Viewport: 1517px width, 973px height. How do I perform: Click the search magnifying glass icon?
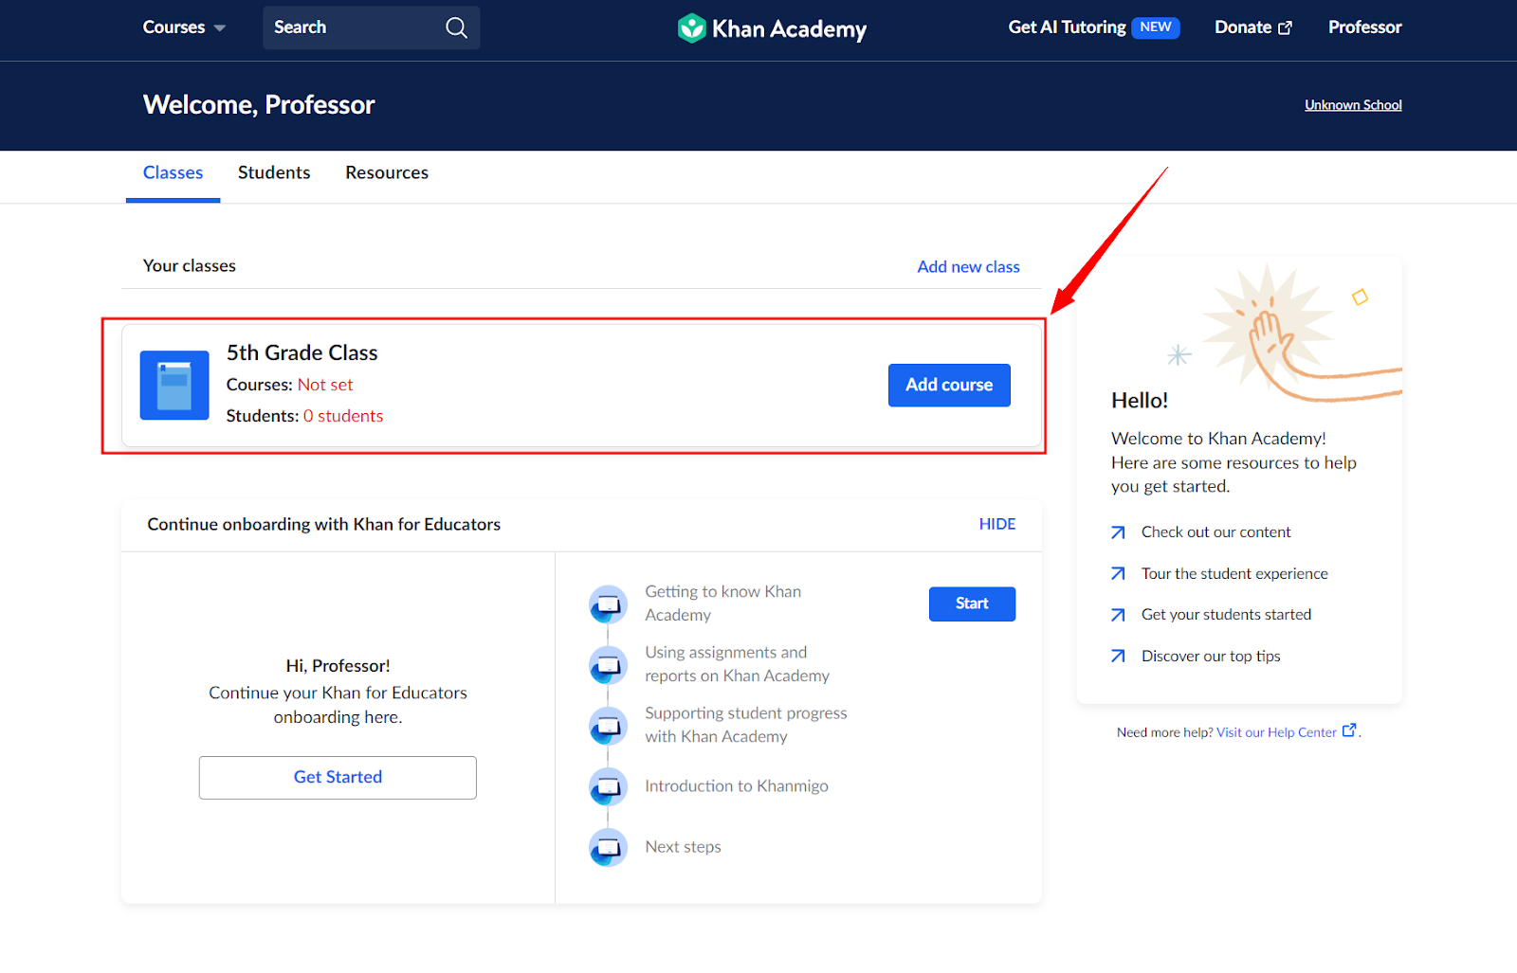456,27
